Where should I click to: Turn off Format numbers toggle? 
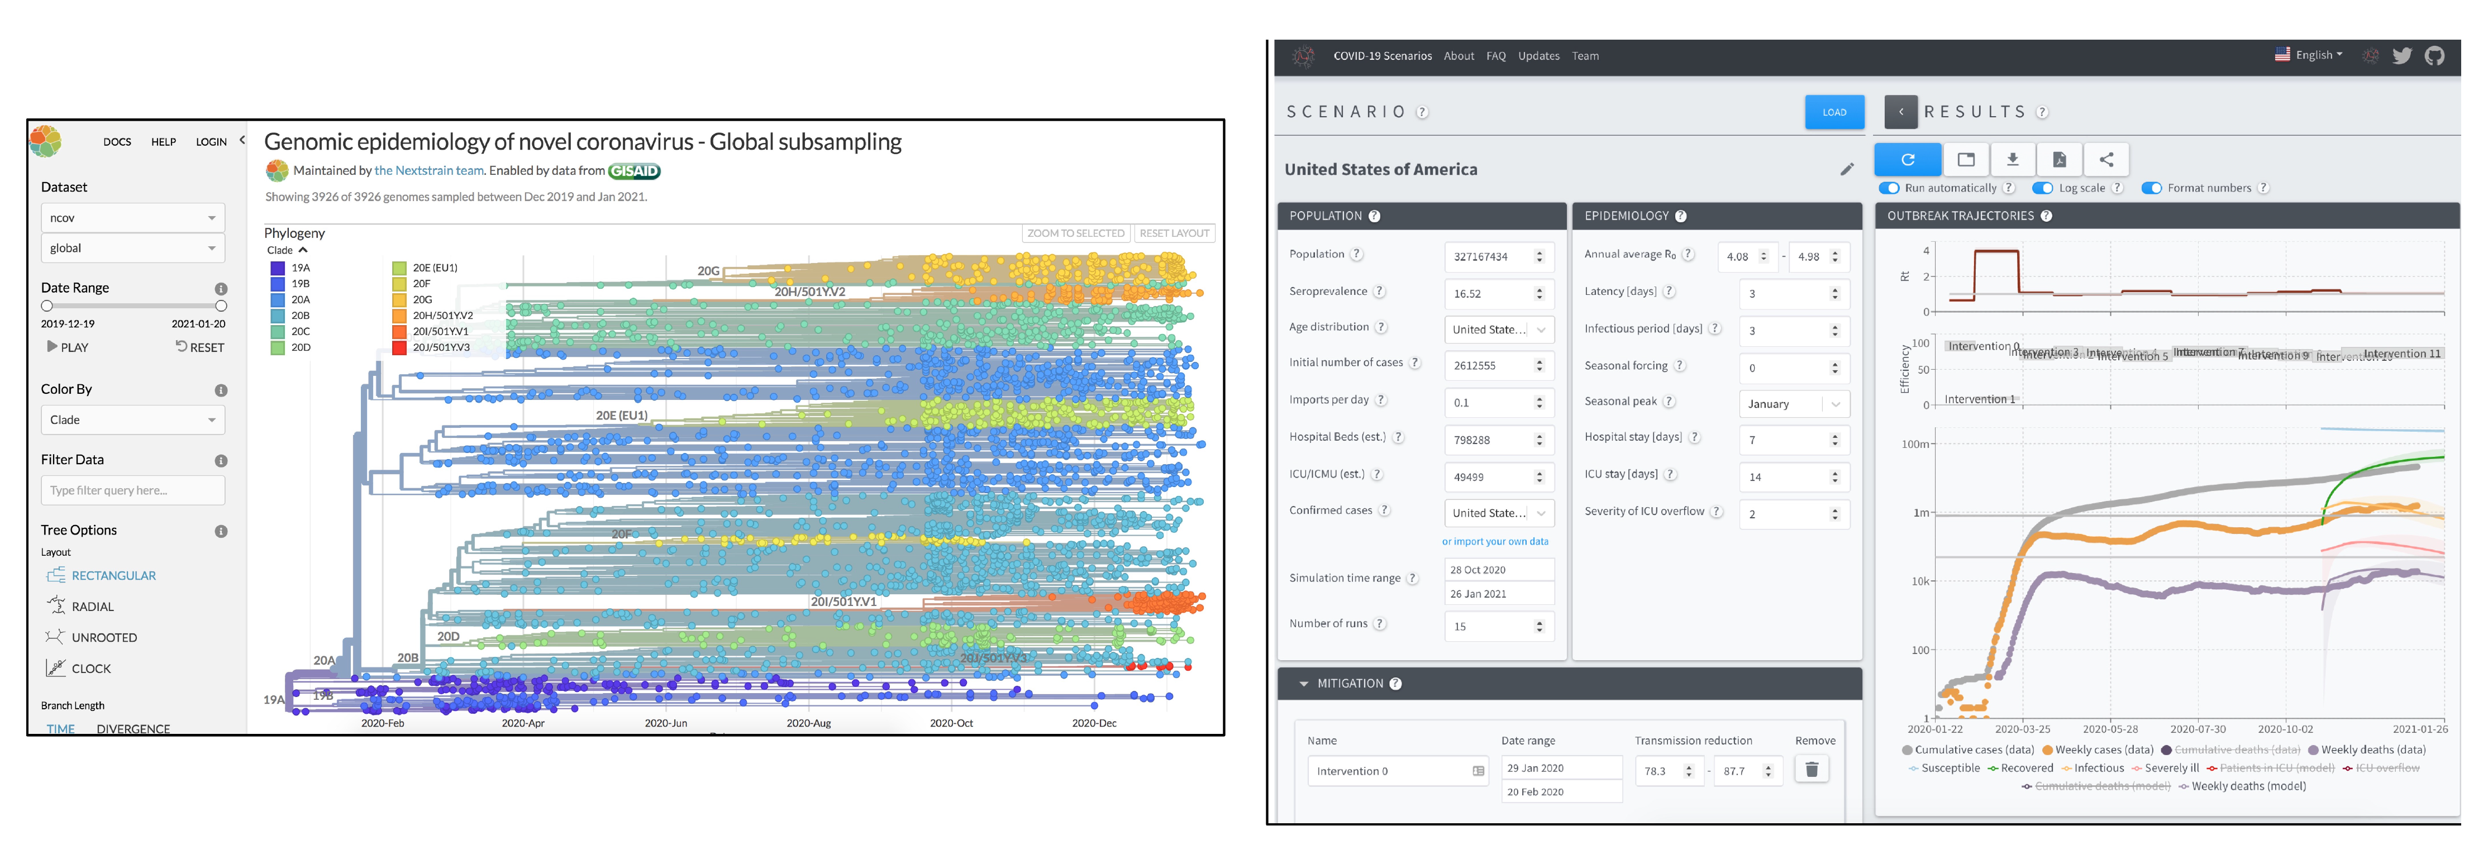[2151, 188]
